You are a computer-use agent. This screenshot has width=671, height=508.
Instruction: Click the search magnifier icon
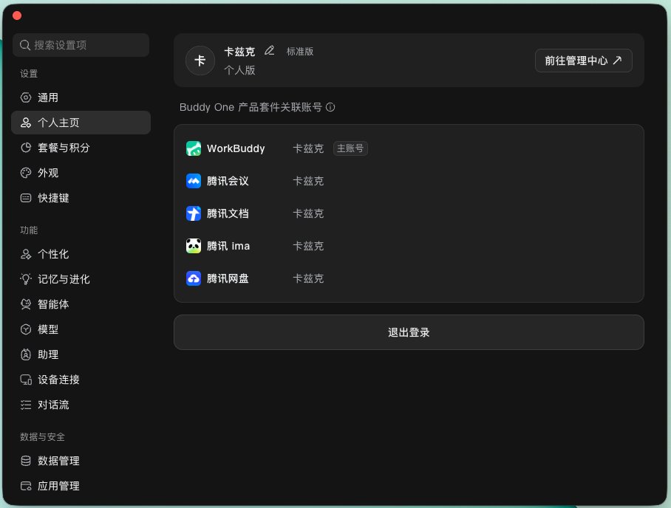25,45
